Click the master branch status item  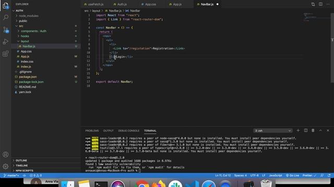point(11,176)
